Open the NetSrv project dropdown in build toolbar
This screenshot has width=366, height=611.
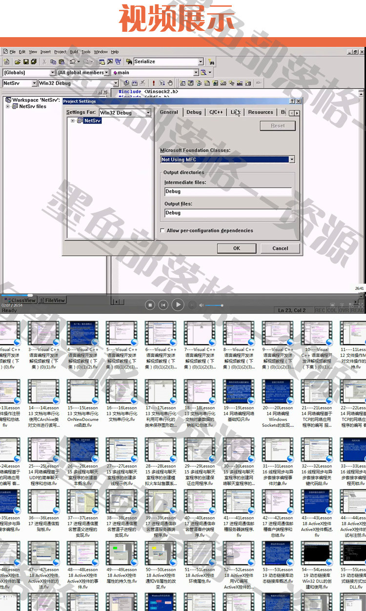coord(34,83)
